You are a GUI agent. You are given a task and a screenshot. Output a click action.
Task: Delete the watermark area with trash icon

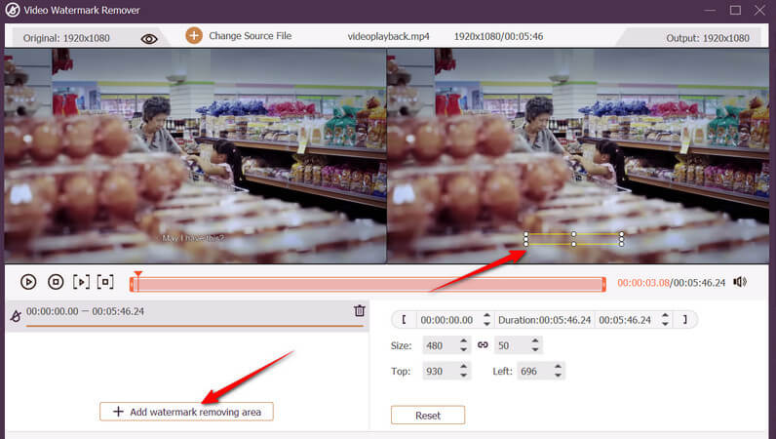click(359, 311)
